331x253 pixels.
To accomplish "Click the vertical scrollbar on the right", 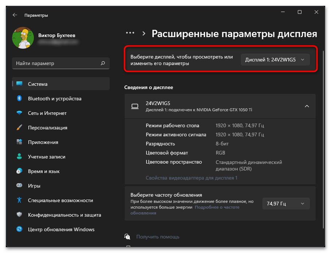I will tap(323, 139).
